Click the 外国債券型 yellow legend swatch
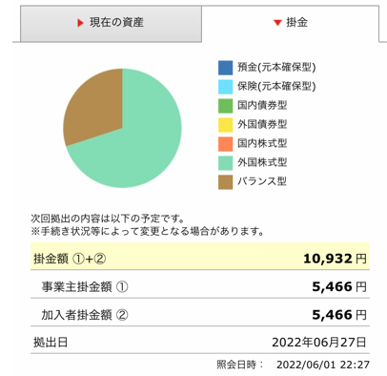The image size is (387, 376). [225, 125]
